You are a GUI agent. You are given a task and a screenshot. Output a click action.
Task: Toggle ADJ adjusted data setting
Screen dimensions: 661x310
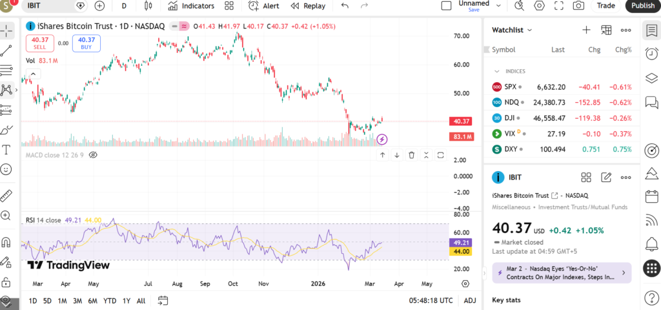pos(470,300)
